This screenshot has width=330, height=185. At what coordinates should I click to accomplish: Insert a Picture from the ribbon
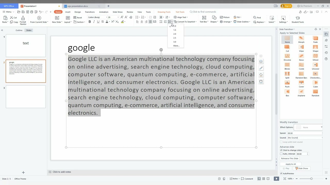tap(225, 17)
